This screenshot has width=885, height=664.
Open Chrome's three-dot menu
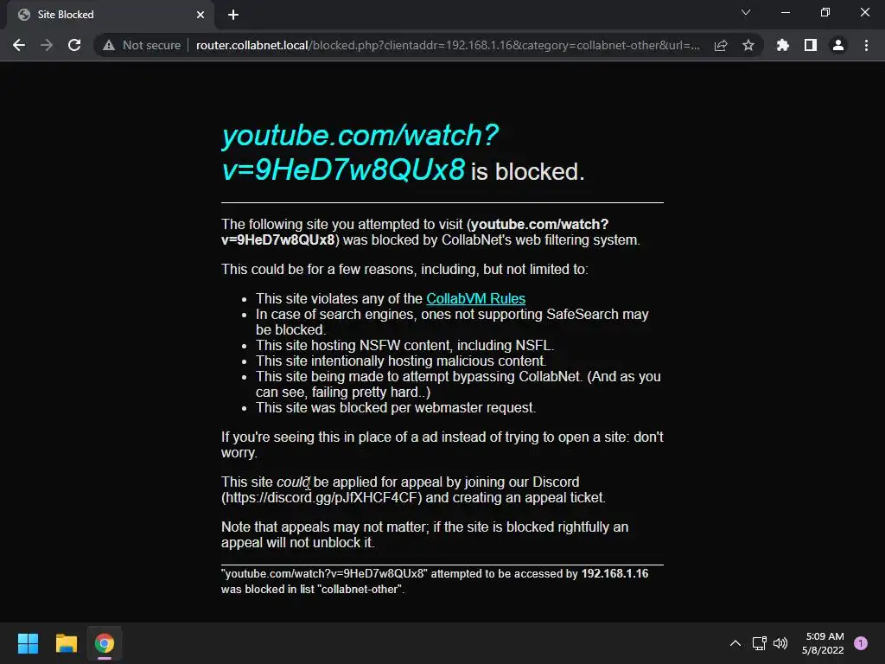tap(866, 45)
